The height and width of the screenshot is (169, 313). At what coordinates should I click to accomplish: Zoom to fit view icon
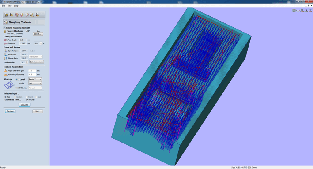coord(294,11)
